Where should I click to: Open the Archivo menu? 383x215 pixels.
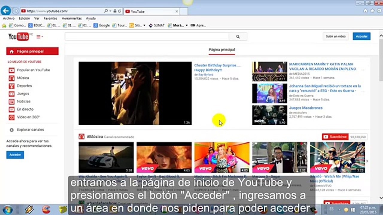(9, 18)
